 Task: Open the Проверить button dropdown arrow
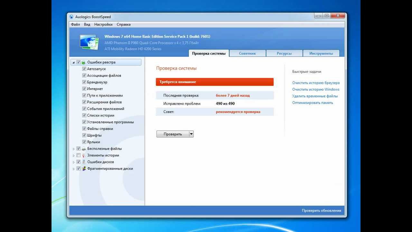[x=191, y=134]
